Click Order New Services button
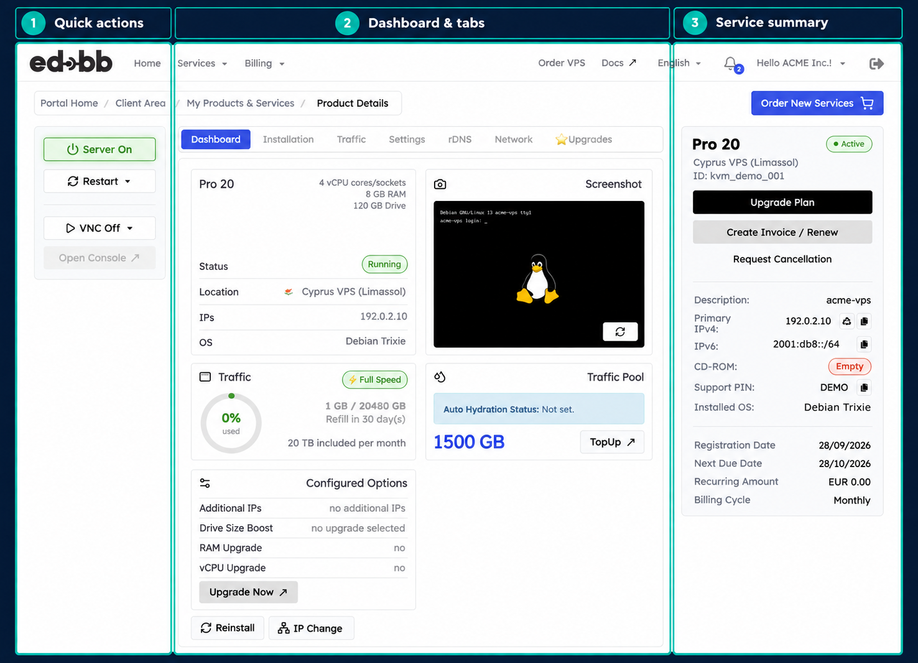 (x=817, y=103)
